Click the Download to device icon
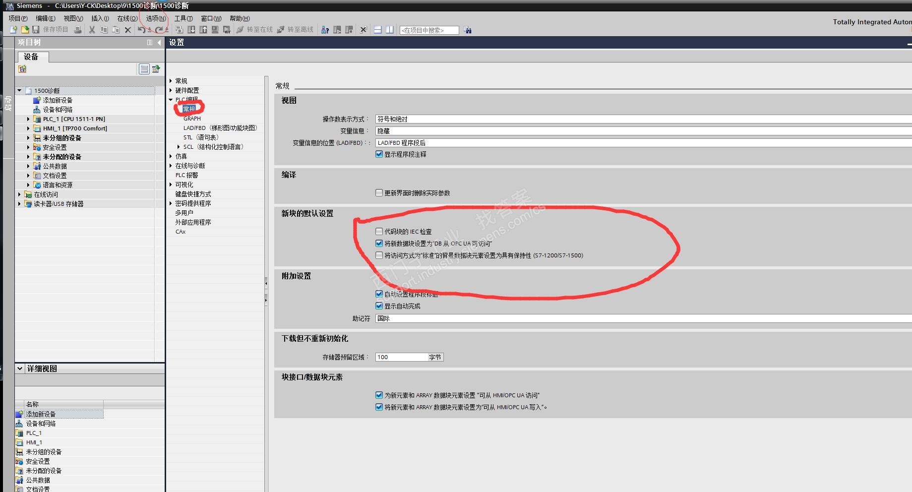 pyautogui.click(x=191, y=30)
